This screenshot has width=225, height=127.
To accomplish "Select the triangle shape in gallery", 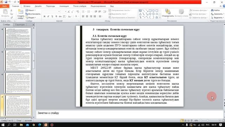I will 140,14.
